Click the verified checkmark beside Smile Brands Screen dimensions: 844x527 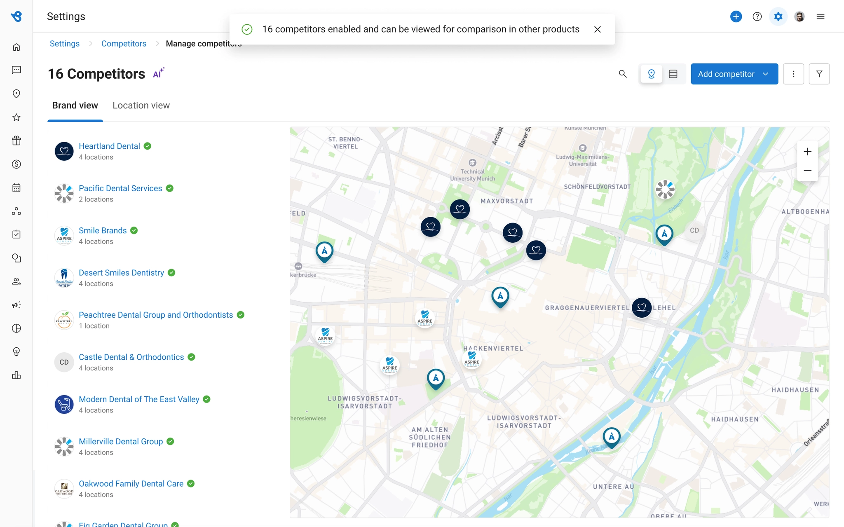click(x=134, y=230)
